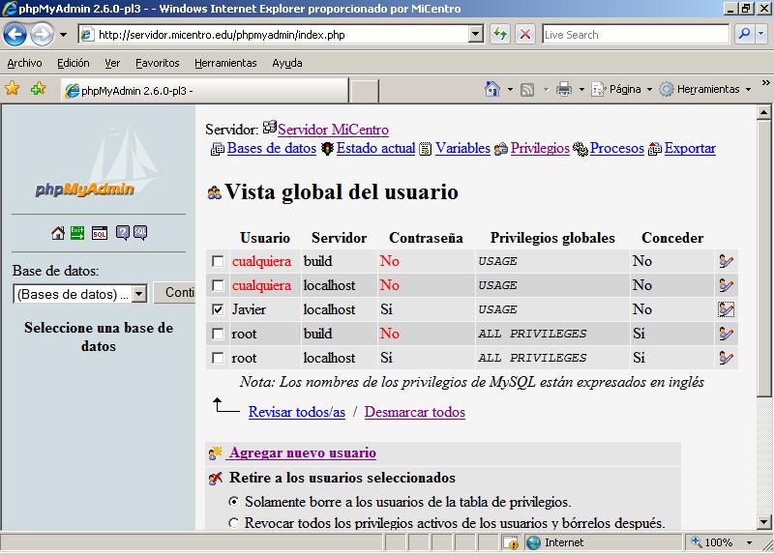Expand the address bar URL dropdown
Image resolution: width=774 pixels, height=555 pixels.
[475, 34]
